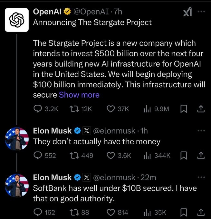Open OpenAI profile avatar
The width and height of the screenshot is (211, 219).
tap(17, 19)
